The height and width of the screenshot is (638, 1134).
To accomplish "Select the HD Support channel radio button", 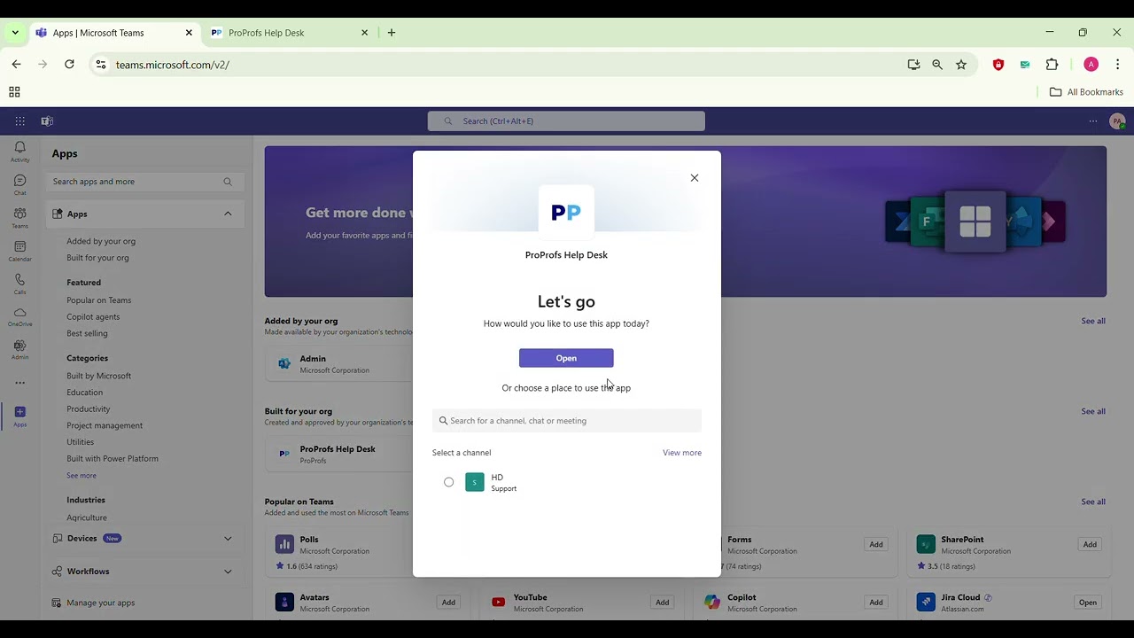I will point(449,482).
